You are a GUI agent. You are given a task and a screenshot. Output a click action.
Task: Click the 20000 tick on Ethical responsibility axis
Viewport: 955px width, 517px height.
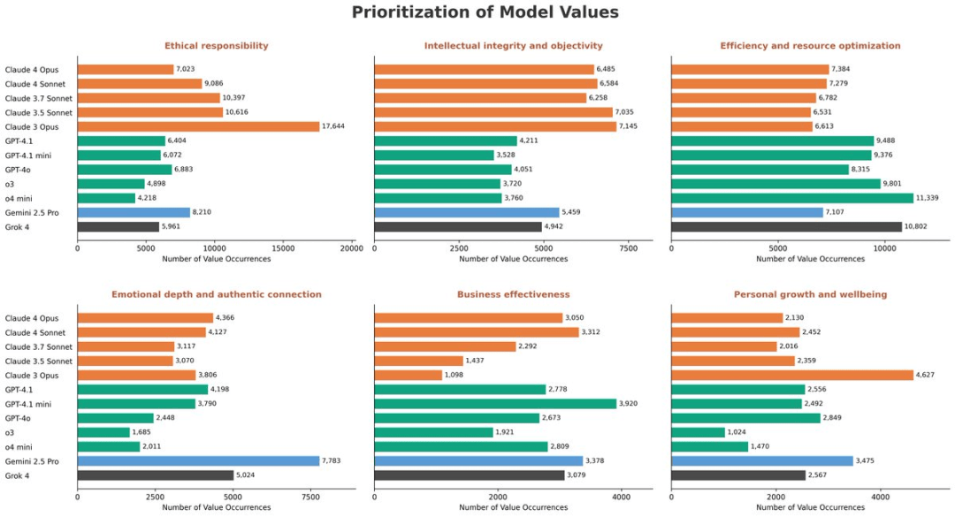point(352,248)
